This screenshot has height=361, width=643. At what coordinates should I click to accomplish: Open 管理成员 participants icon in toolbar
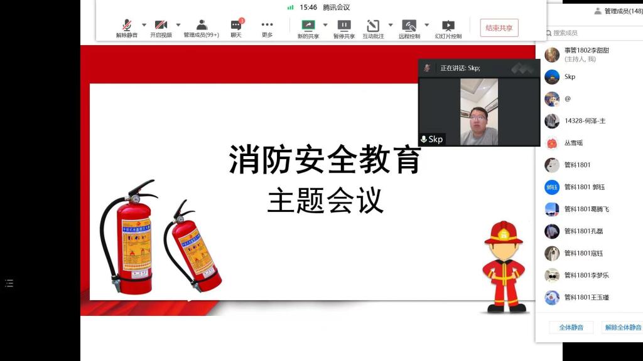202,26
